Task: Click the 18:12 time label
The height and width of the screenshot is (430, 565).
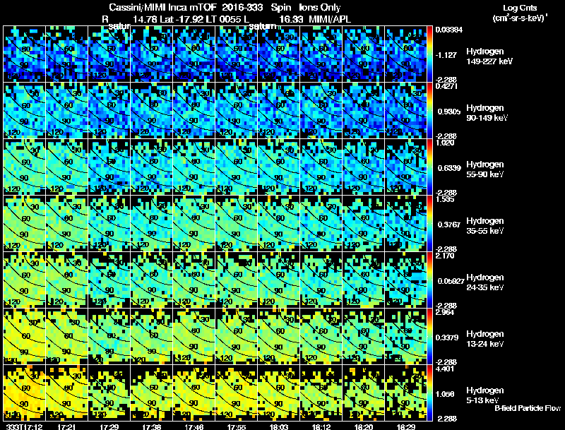Action: coord(321,426)
